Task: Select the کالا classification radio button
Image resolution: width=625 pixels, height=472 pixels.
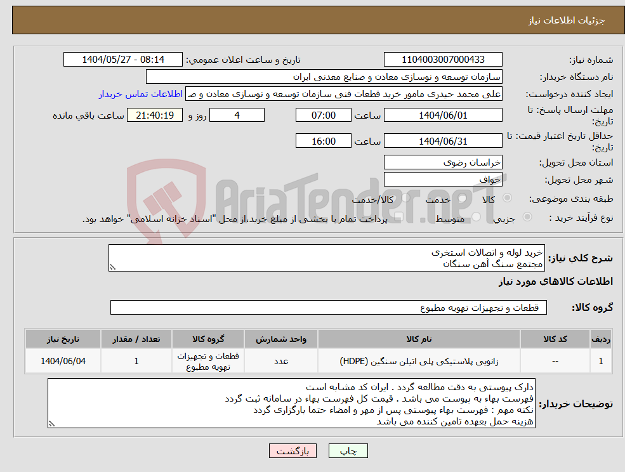Action: pyautogui.click(x=507, y=197)
